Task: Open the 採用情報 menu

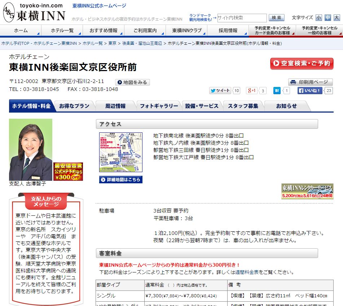Action: coord(228,30)
